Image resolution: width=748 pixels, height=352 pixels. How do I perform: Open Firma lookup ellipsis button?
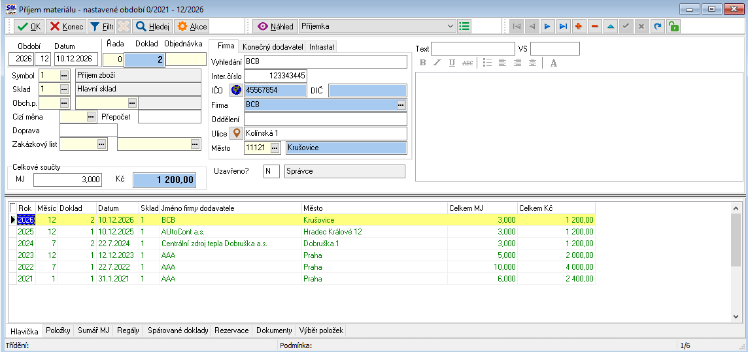[401, 104]
